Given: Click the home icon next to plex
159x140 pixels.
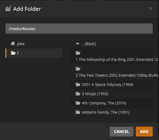Looking at the screenshot, I should click(13, 43).
